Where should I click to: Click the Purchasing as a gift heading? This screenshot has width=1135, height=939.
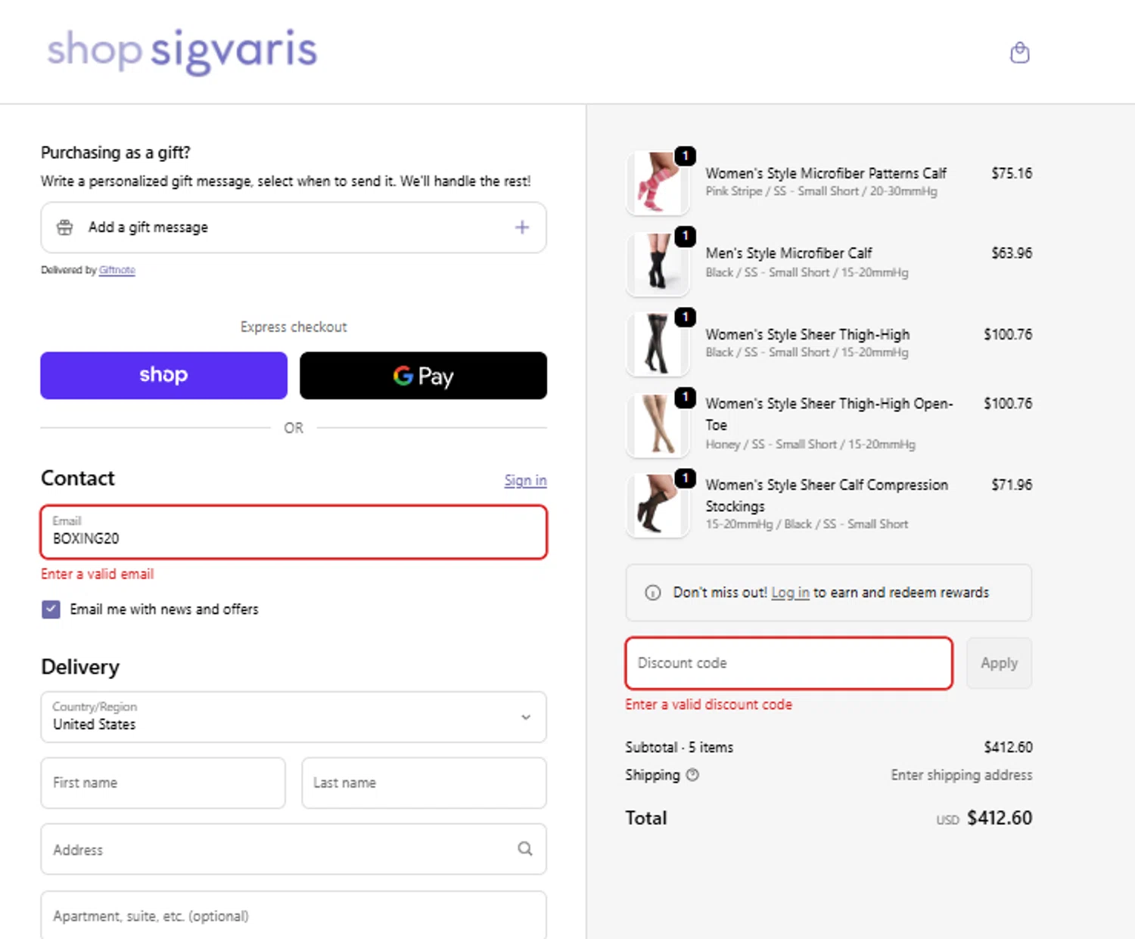[116, 152]
